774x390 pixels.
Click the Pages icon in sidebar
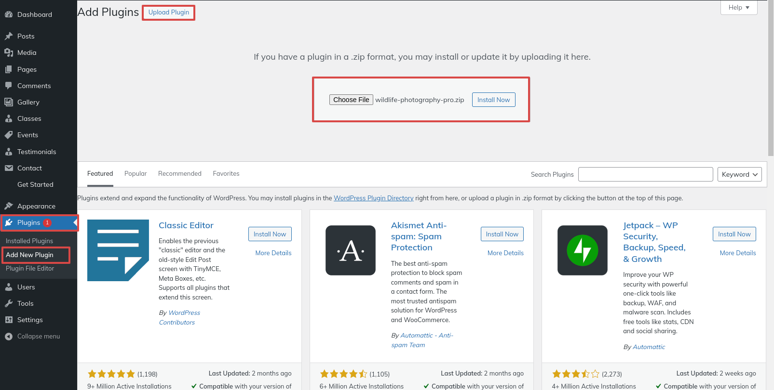9,69
